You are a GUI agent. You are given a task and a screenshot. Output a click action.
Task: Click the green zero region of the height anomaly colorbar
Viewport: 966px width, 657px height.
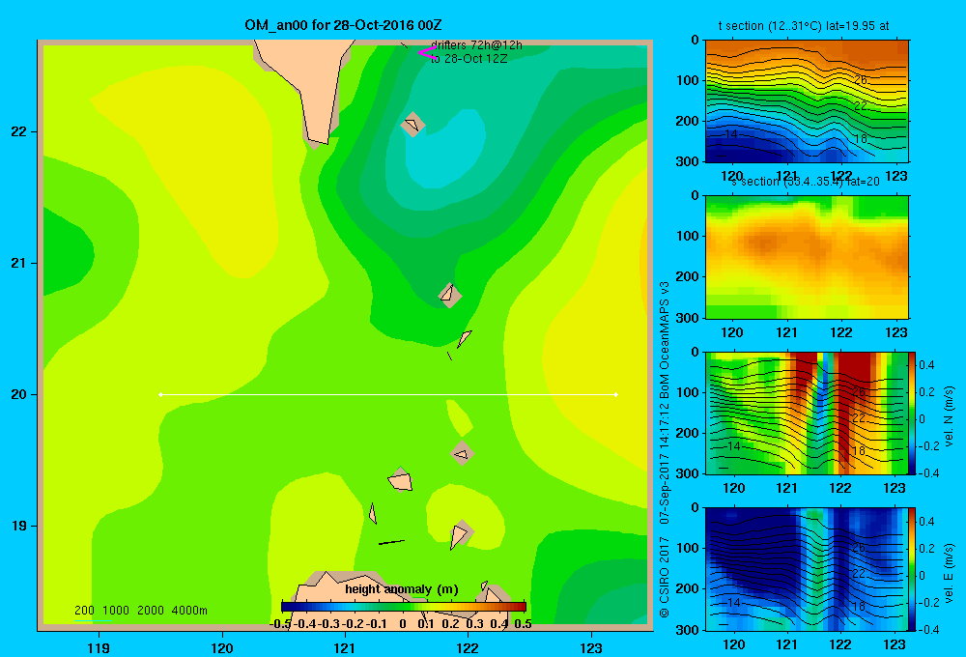pos(404,606)
